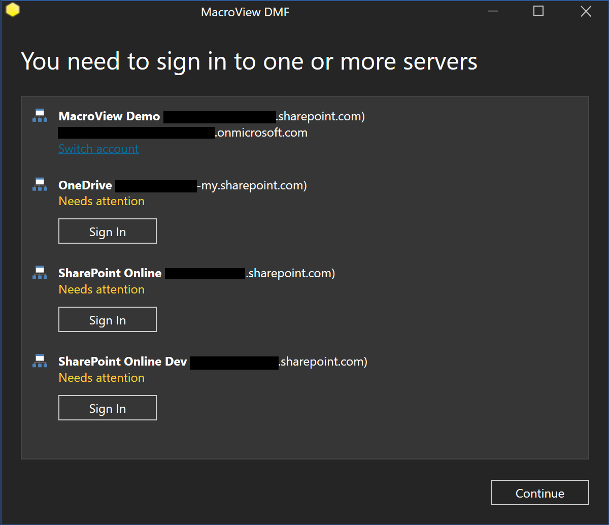Viewport: 609px width, 525px height.
Task: Select the SharePoint Online Dev server name
Action: tap(123, 362)
